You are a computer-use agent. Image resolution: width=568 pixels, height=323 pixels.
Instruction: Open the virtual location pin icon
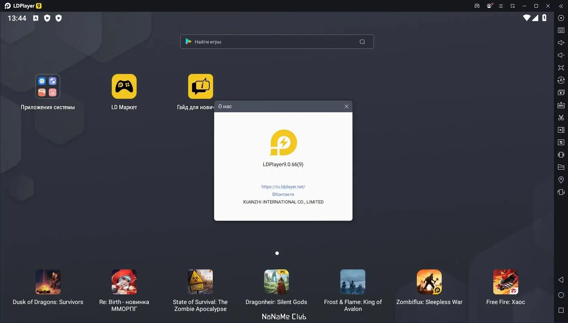[x=561, y=180]
